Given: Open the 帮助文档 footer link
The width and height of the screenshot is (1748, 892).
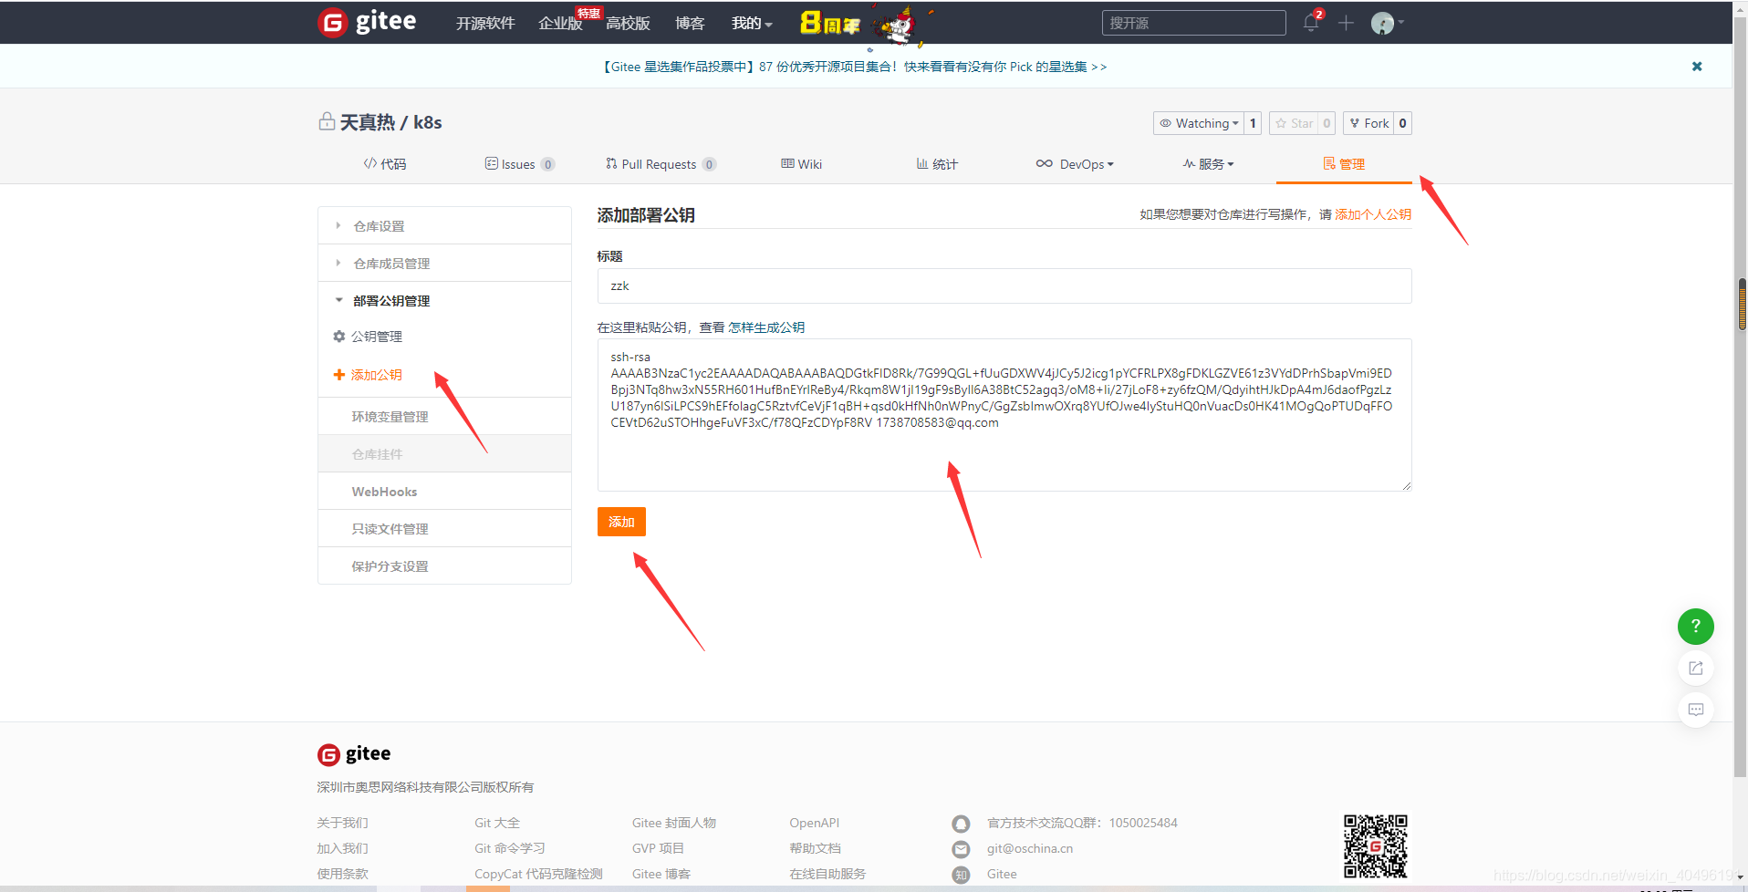Looking at the screenshot, I should 815,848.
